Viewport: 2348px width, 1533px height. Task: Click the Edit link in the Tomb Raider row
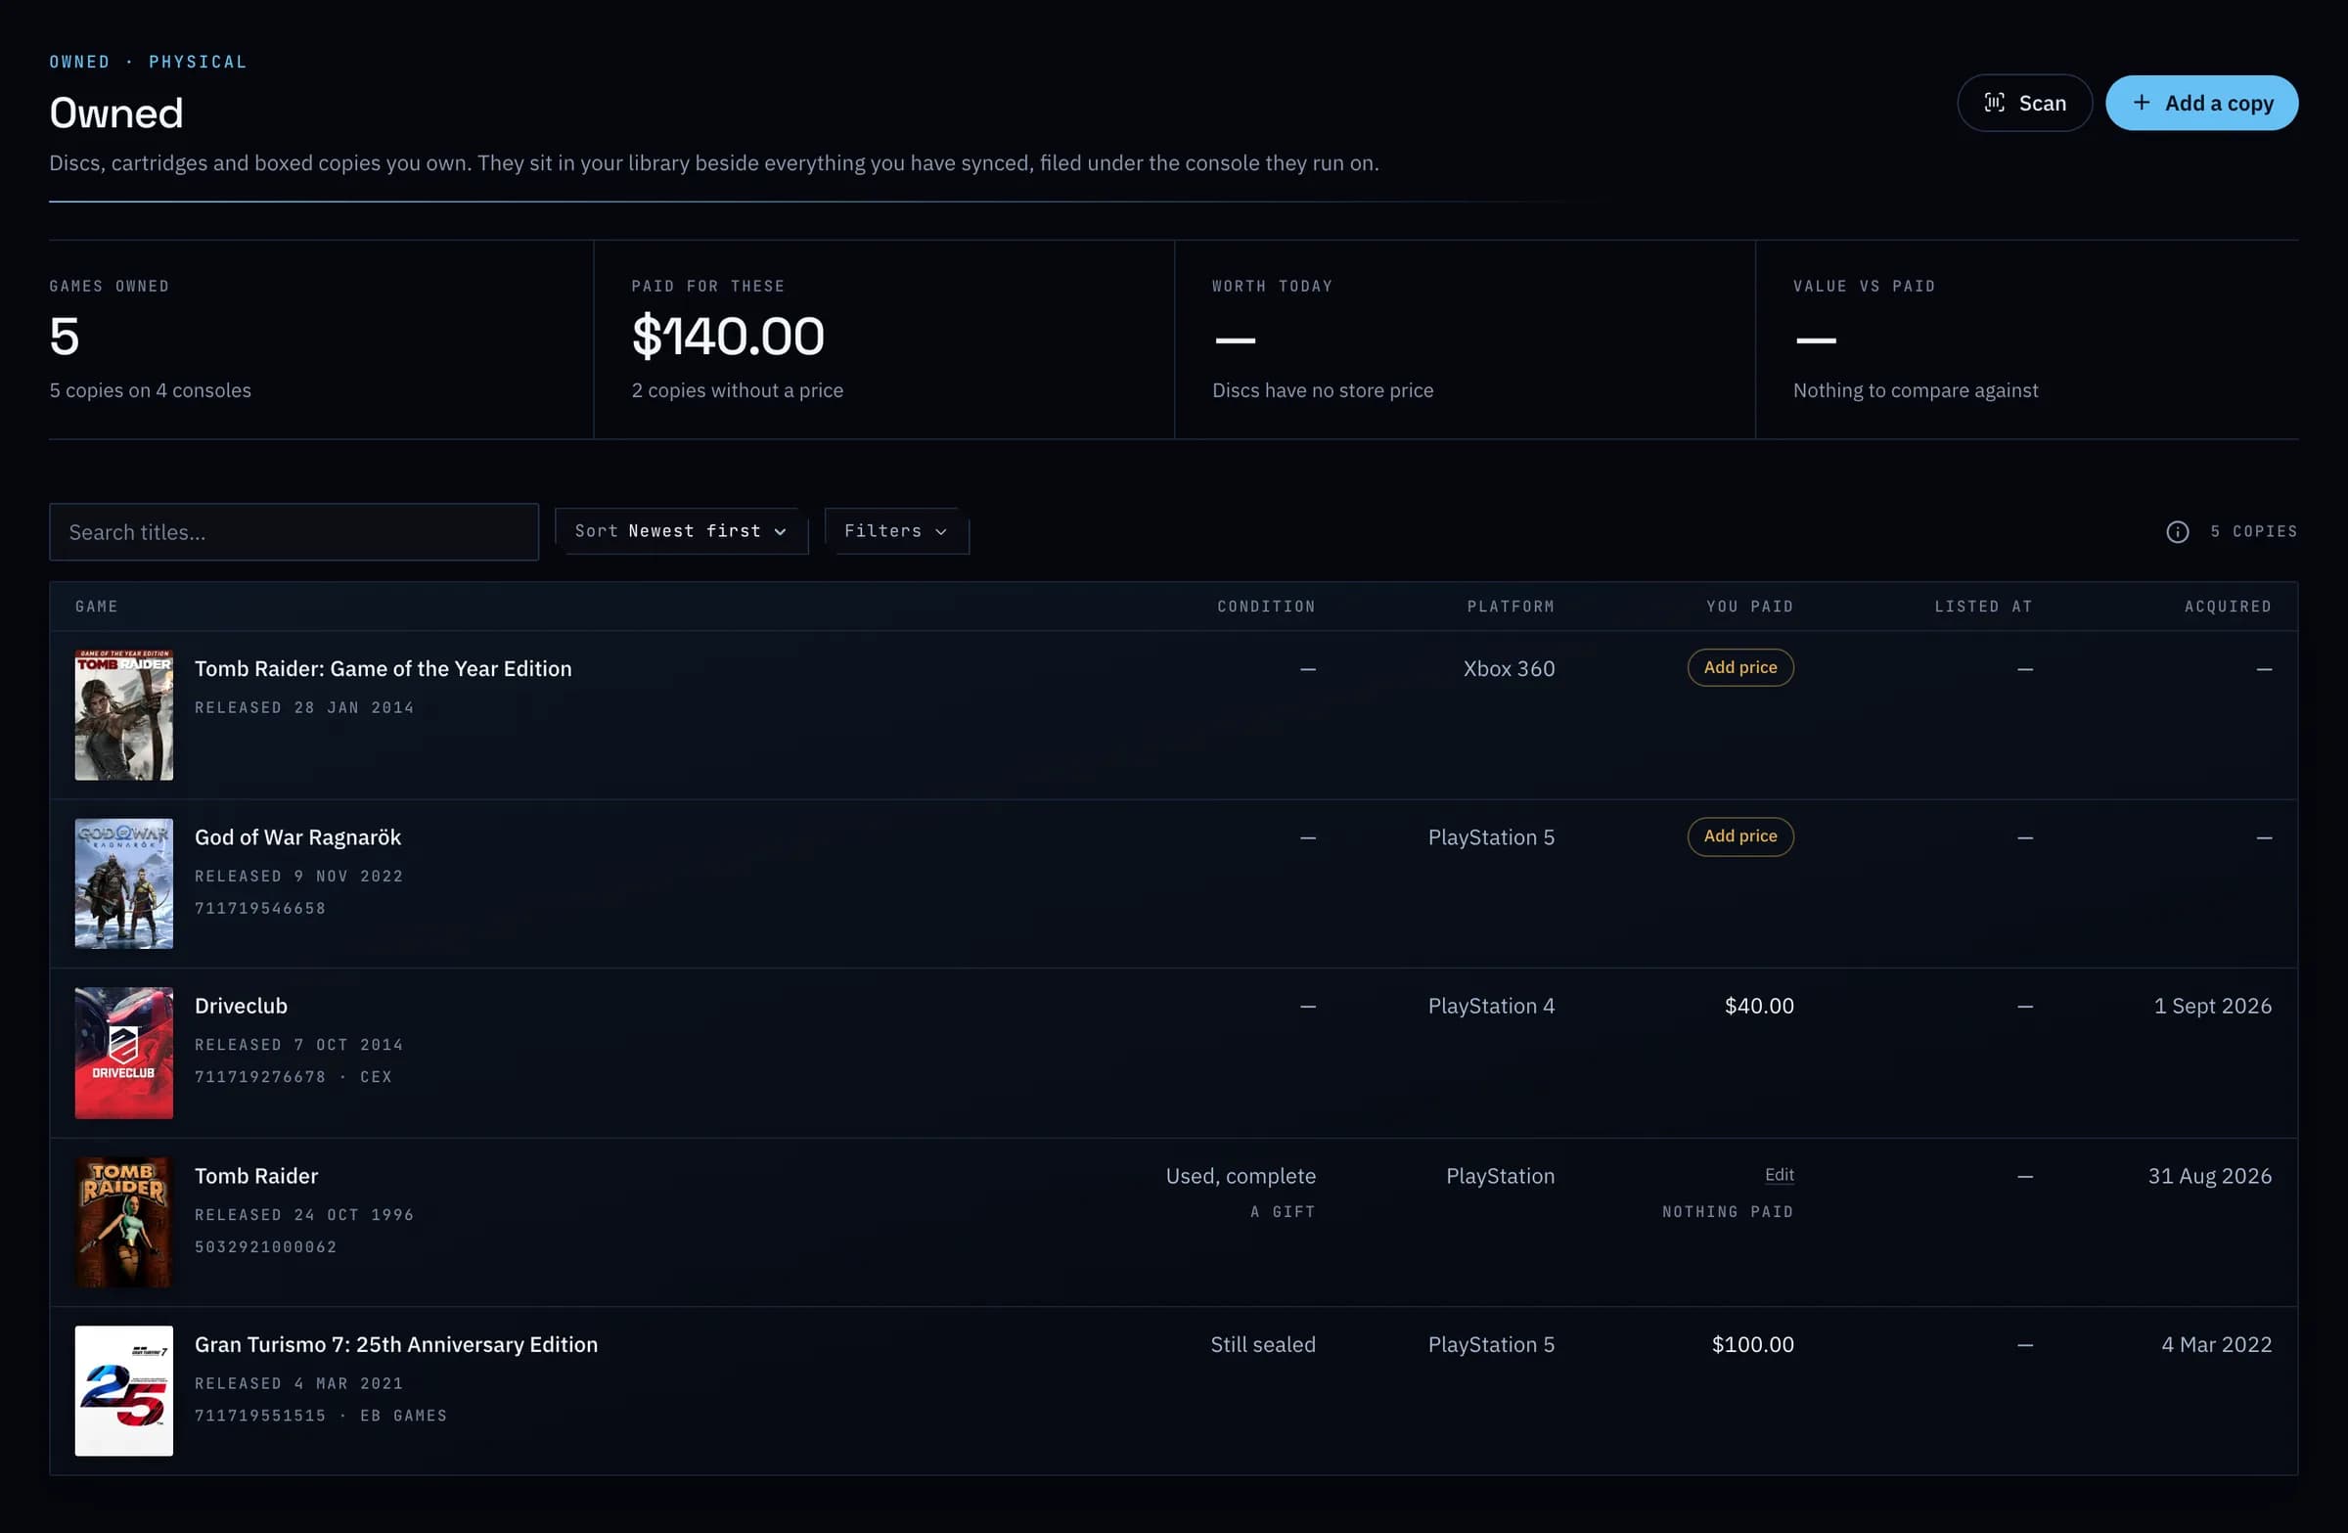[1779, 1174]
